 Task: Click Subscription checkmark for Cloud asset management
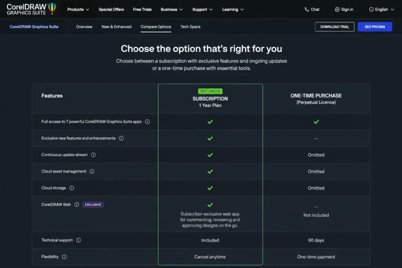(x=210, y=171)
